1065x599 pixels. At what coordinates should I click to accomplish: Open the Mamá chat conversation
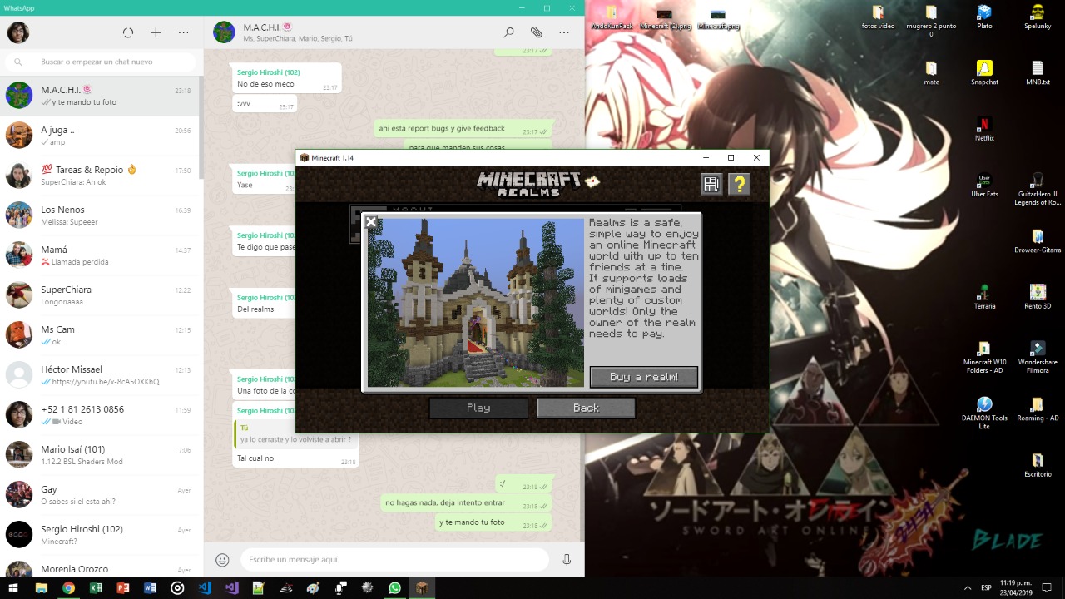(x=100, y=255)
